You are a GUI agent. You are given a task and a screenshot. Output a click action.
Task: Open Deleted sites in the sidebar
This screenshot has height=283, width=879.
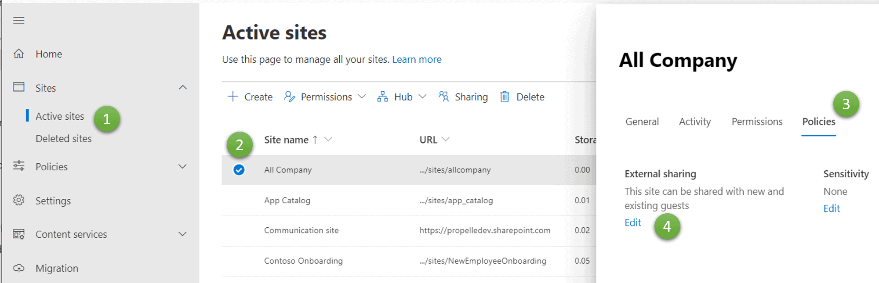(x=64, y=139)
